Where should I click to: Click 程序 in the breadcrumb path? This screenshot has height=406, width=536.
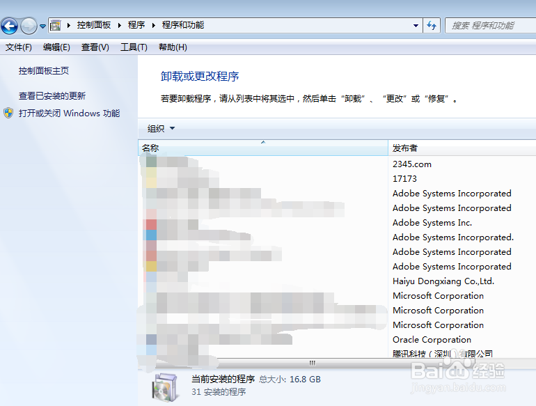click(x=136, y=25)
